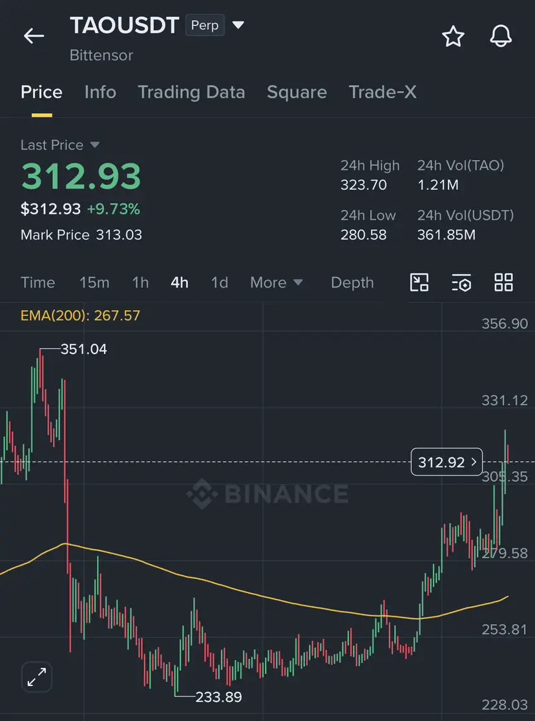Select the 15m chart interval
The width and height of the screenshot is (535, 721).
pos(94,282)
